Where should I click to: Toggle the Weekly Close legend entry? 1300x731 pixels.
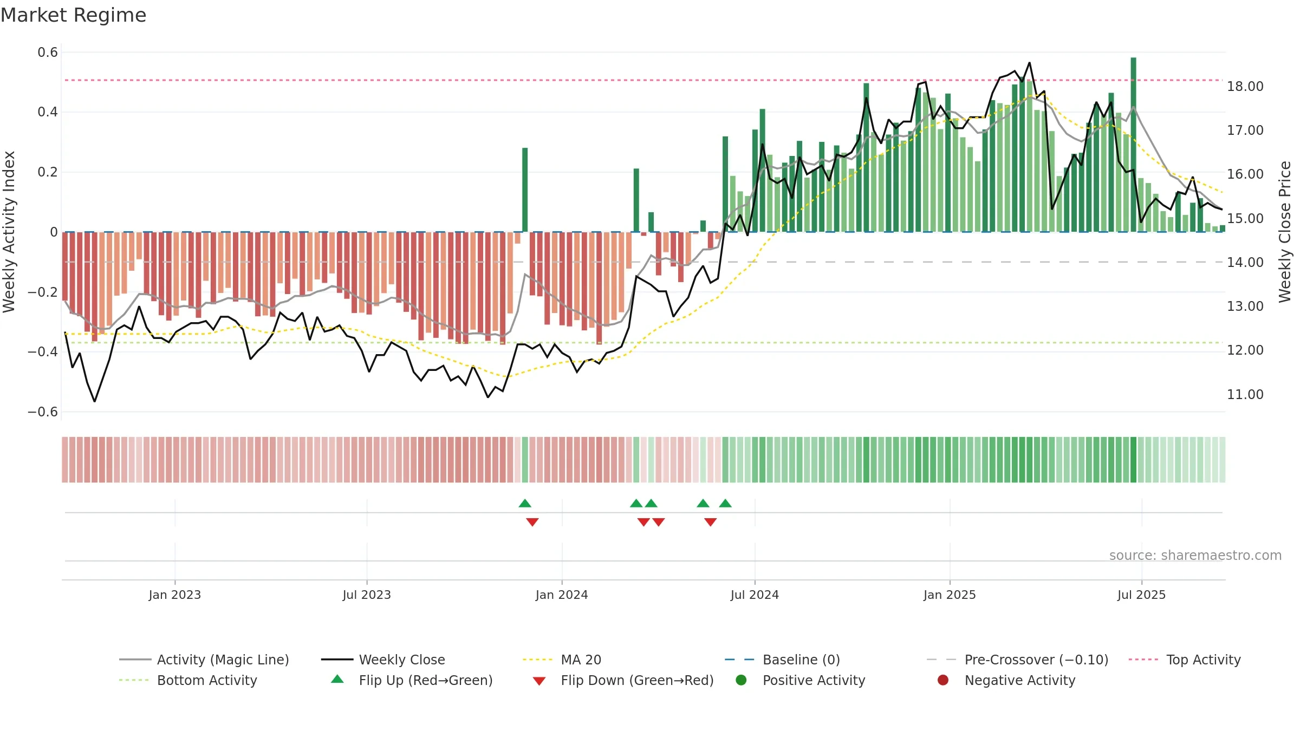(383, 660)
